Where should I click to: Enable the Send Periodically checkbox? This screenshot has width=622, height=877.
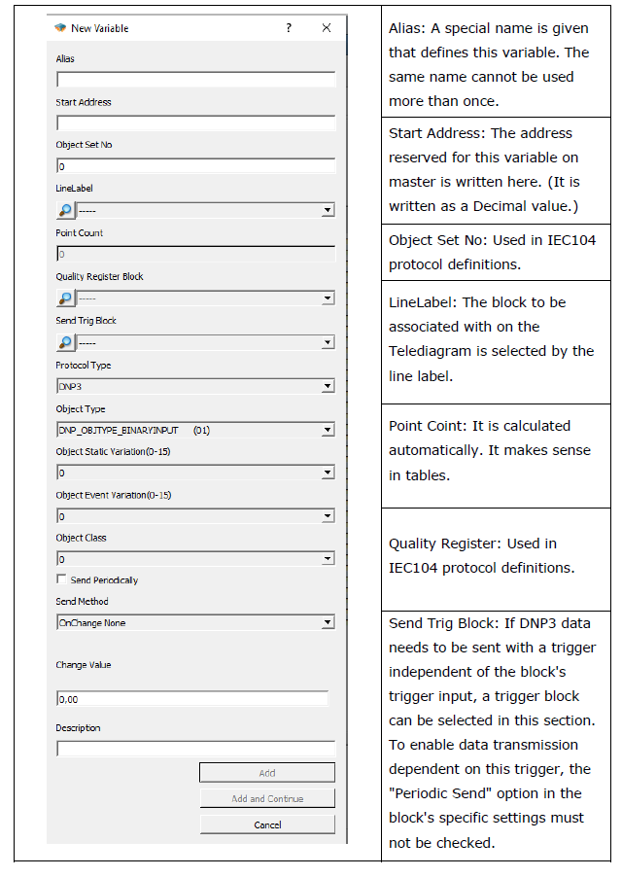[61, 579]
